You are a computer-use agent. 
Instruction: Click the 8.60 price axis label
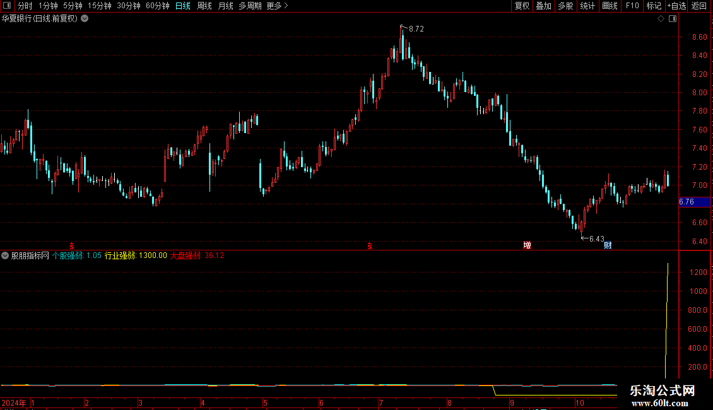699,37
